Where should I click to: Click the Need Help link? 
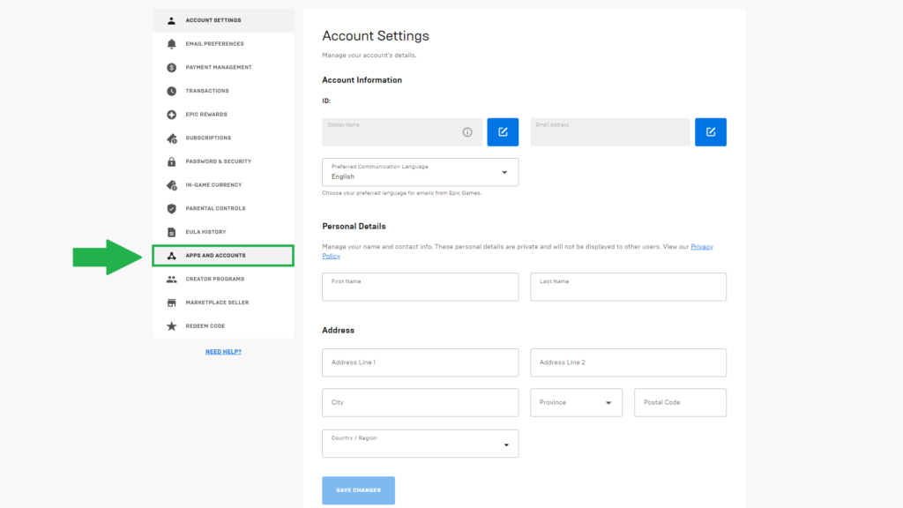click(222, 350)
